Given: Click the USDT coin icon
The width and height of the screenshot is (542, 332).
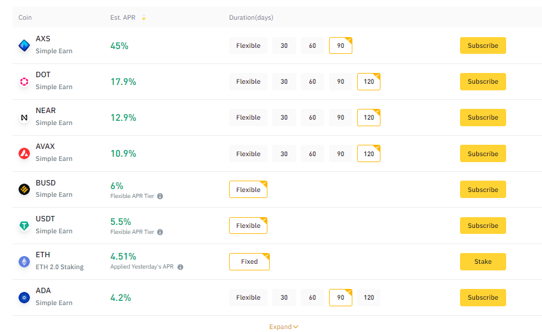Looking at the screenshot, I should [x=24, y=226].
